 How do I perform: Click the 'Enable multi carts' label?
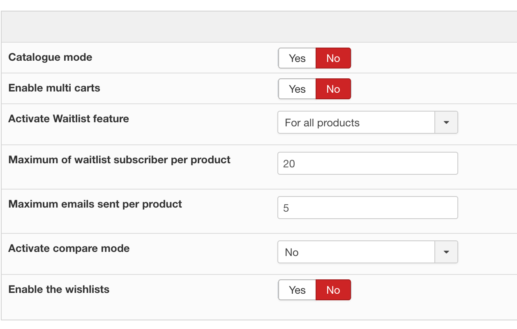point(54,88)
